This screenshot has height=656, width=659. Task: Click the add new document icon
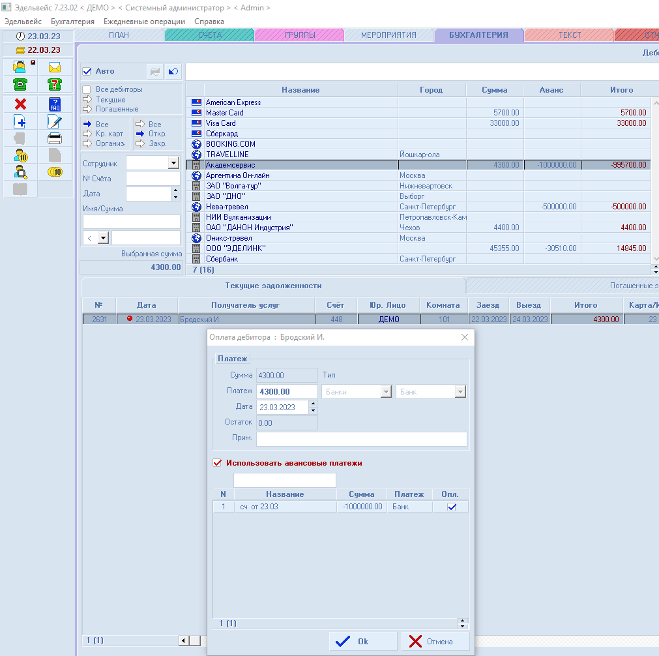click(x=20, y=121)
